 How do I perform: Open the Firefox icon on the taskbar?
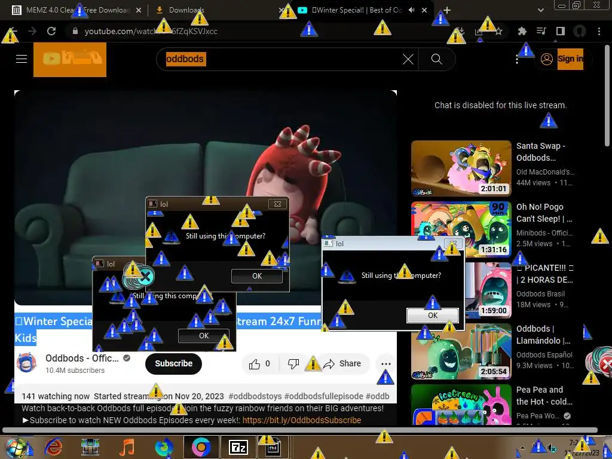pos(164,447)
